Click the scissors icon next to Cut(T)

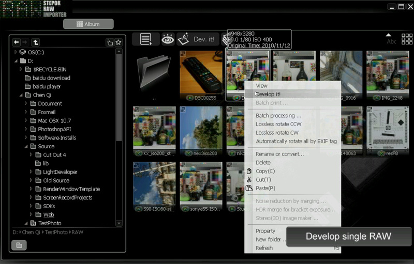coord(249,180)
